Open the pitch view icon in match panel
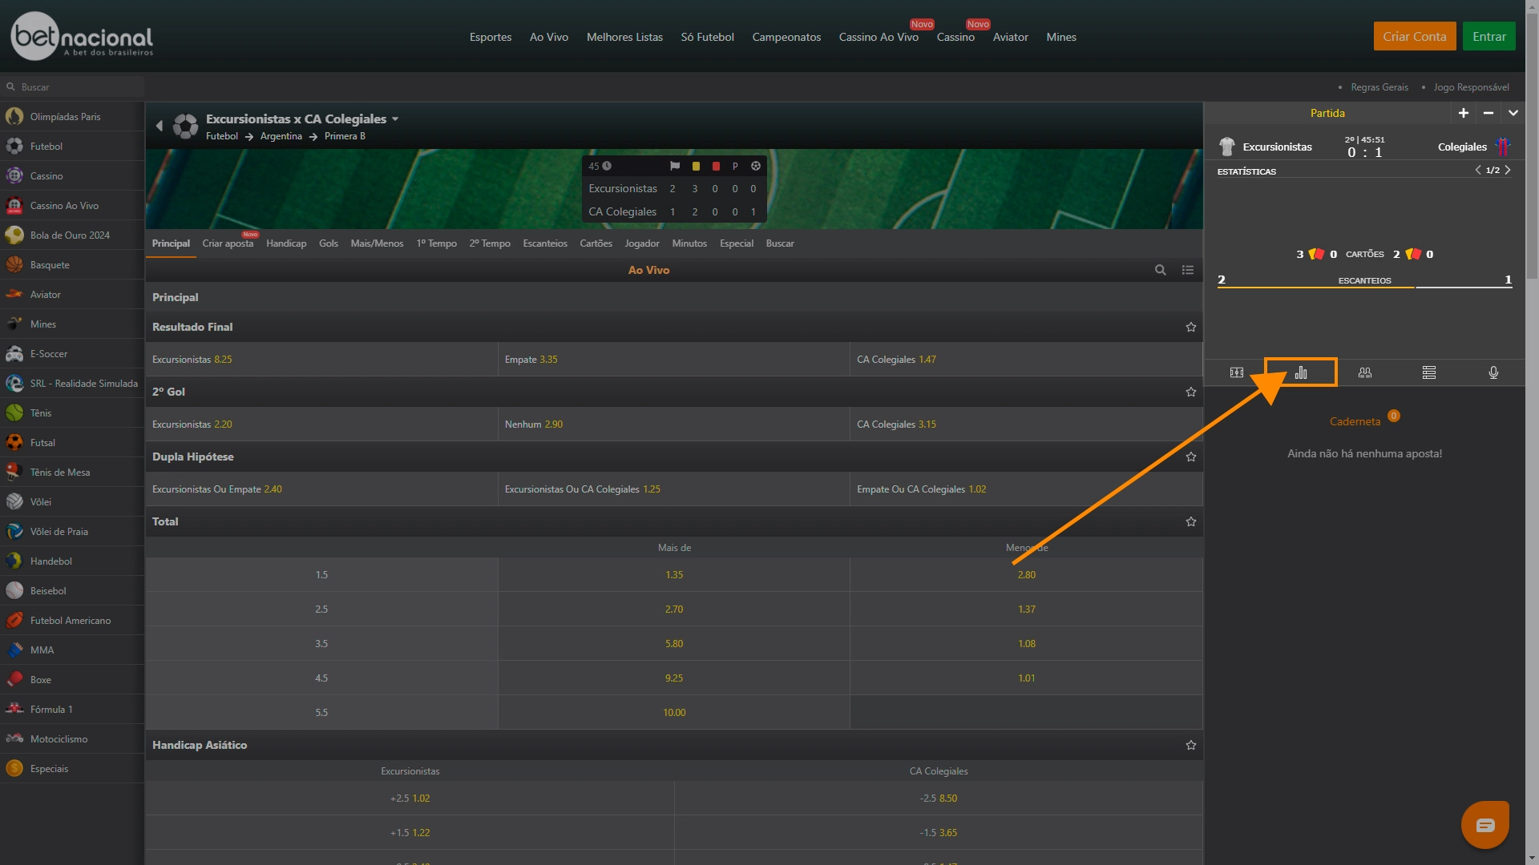The image size is (1539, 865). pos(1236,372)
